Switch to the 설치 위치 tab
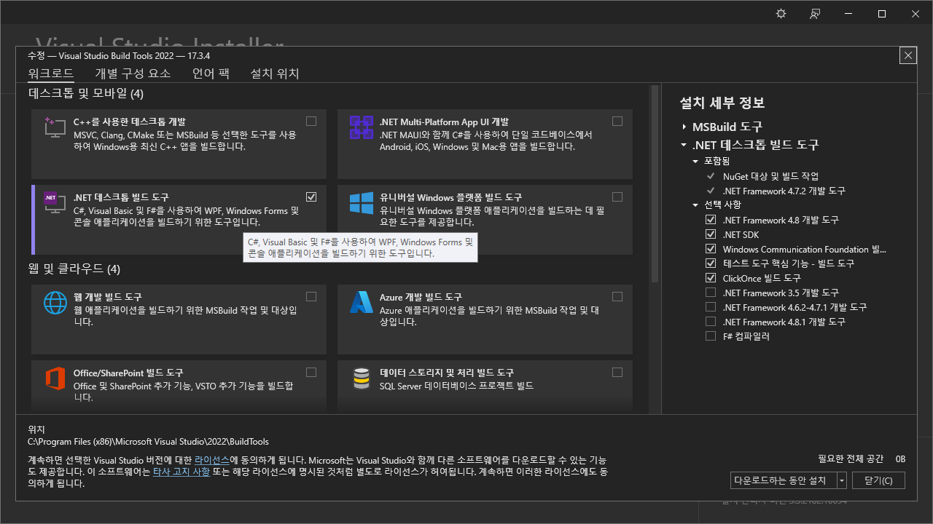 point(275,74)
